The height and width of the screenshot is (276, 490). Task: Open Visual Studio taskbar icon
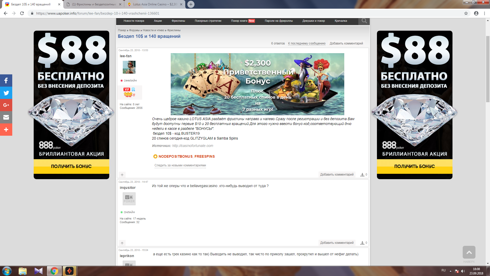(39, 271)
